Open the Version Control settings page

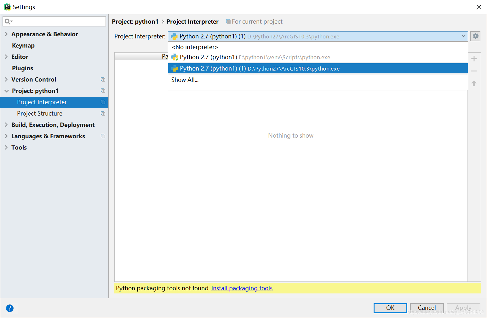(x=34, y=79)
